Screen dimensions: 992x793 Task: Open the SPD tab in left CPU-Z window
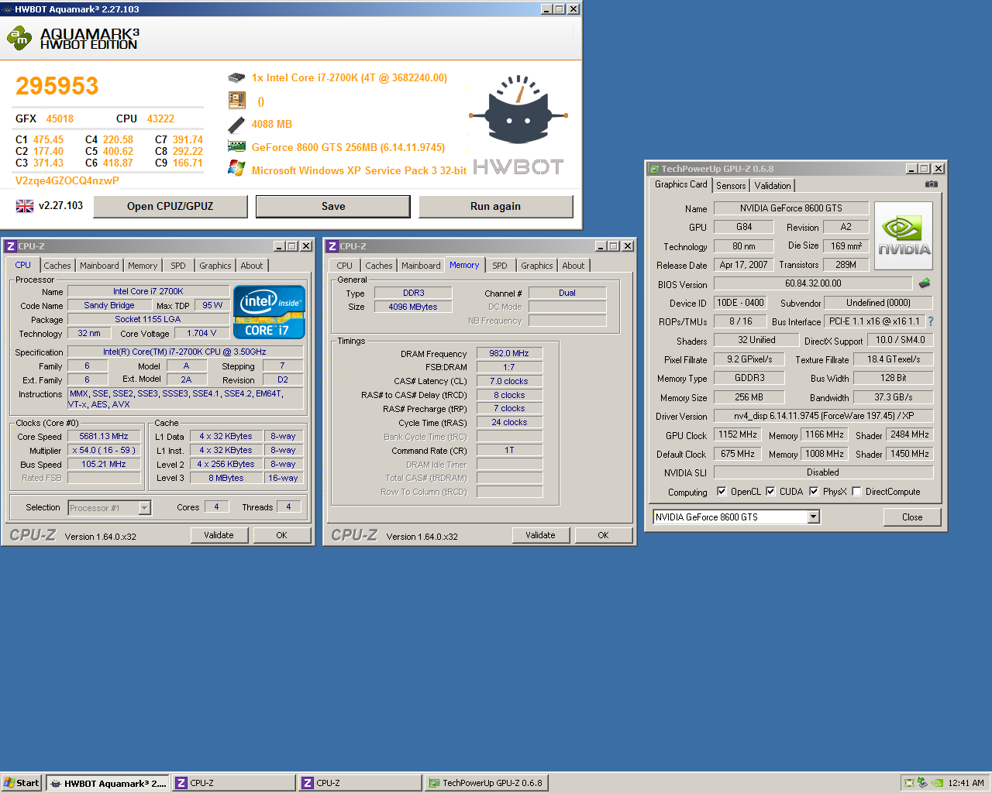tap(178, 266)
